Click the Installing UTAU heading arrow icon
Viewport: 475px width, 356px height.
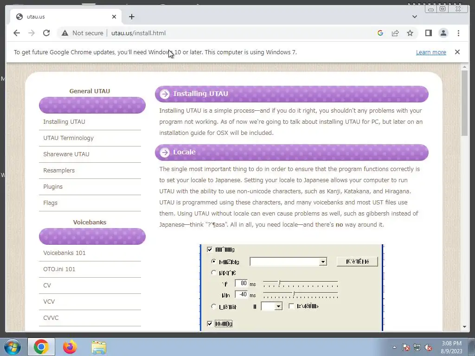point(165,94)
